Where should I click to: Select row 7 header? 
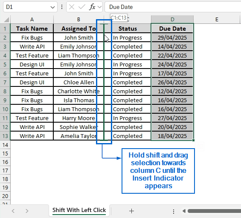click(5, 82)
